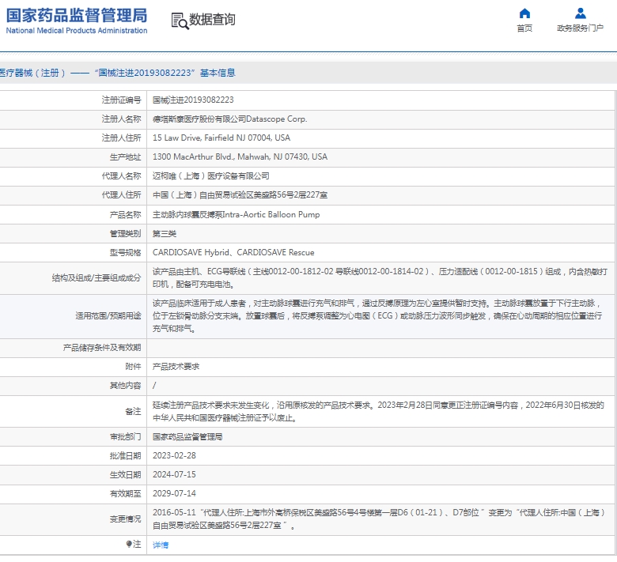Click the 注 row label

[134, 544]
